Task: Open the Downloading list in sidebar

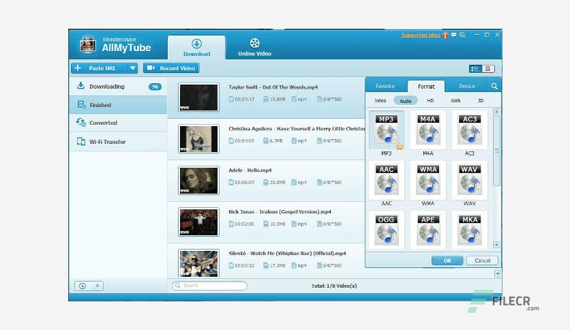Action: click(118, 87)
